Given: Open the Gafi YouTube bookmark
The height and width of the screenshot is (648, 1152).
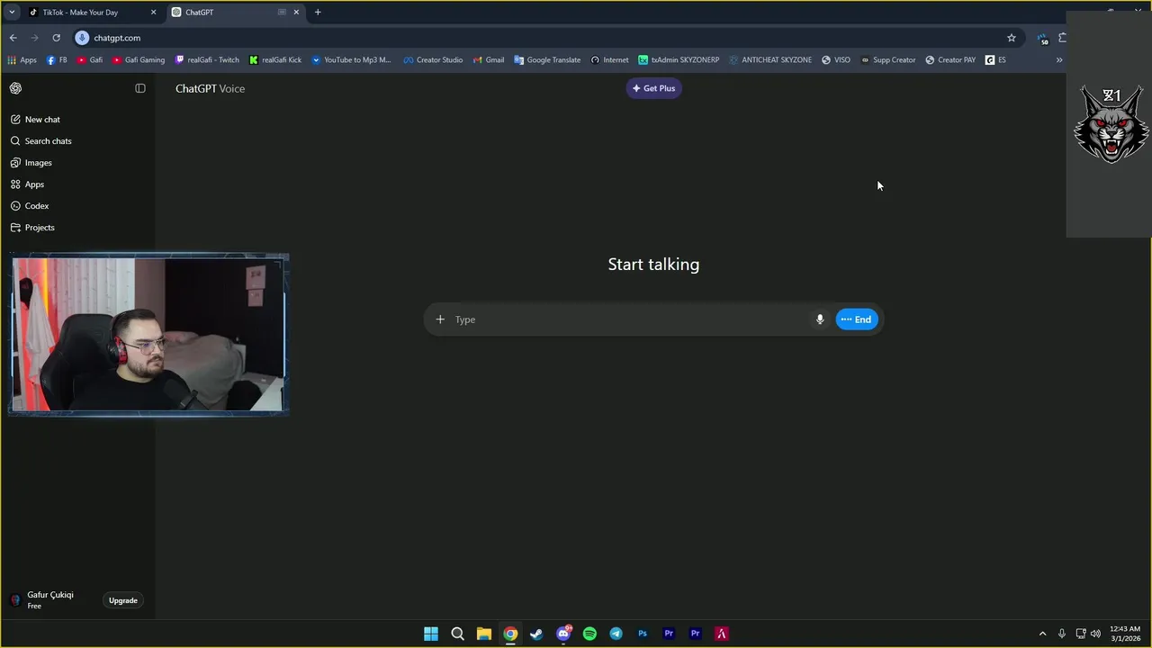Looking at the screenshot, I should tap(89, 60).
